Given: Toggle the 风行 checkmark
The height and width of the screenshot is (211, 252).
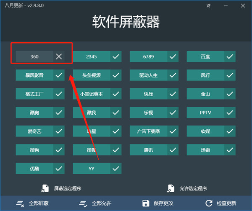Looking at the screenshot, I should coord(230,75).
